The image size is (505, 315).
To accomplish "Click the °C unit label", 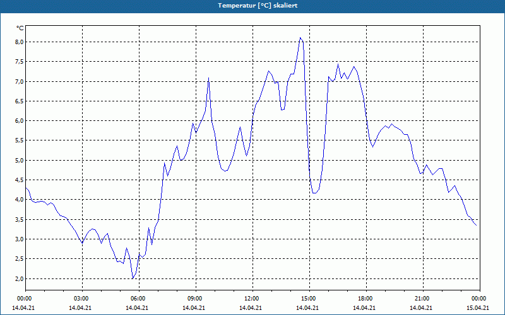I will tap(20, 28).
